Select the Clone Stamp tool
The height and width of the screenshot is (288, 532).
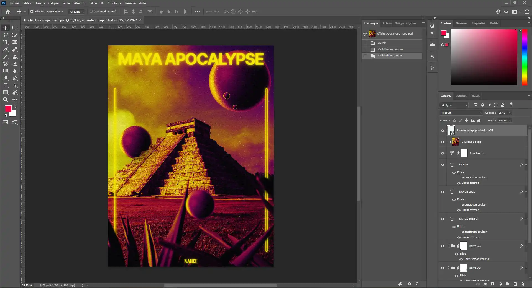(15, 56)
